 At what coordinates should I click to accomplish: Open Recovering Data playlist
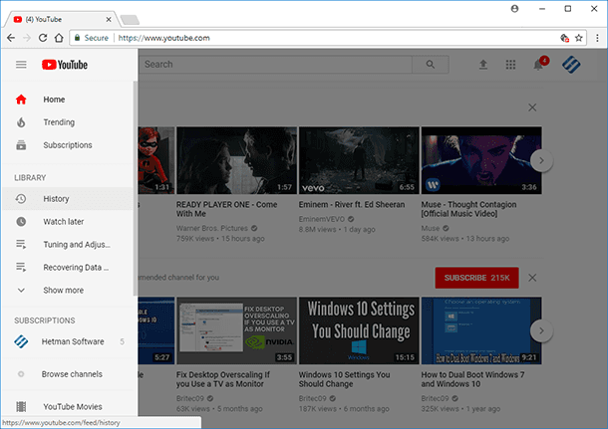68,267
